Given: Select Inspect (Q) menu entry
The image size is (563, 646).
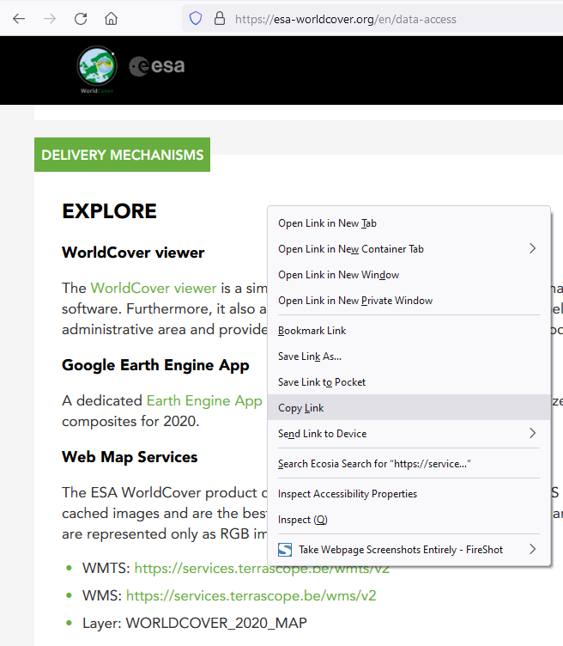Looking at the screenshot, I should pos(409,520).
